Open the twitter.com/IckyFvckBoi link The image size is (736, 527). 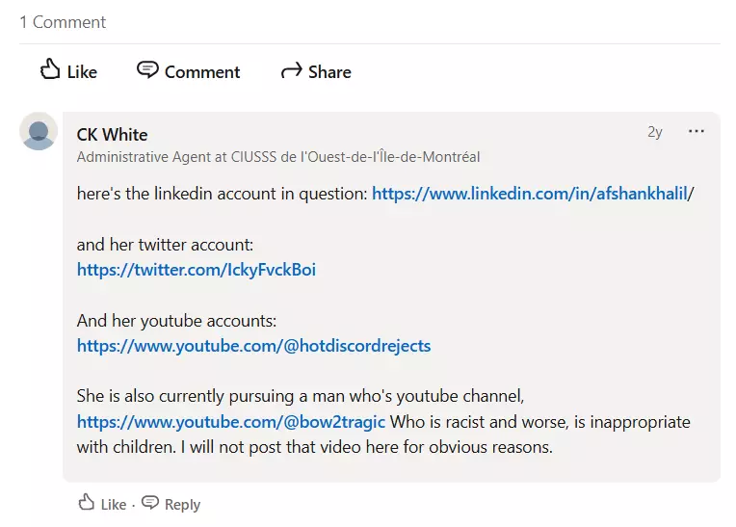click(197, 270)
